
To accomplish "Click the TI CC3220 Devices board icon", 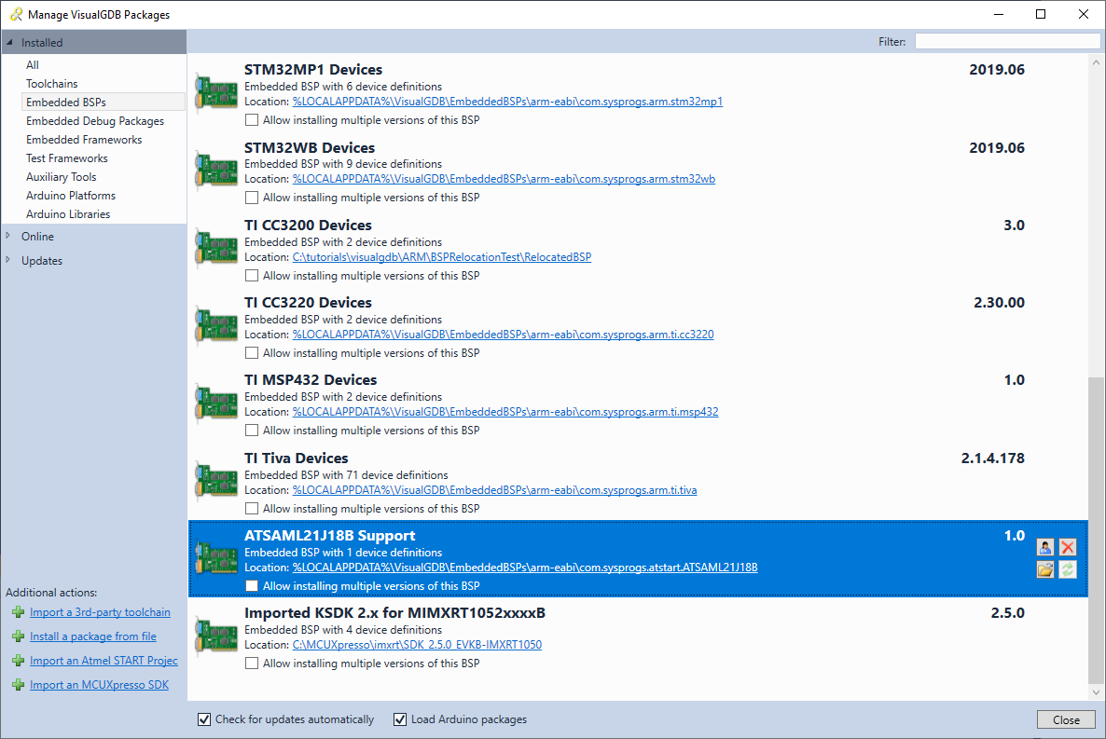I will (x=215, y=326).
